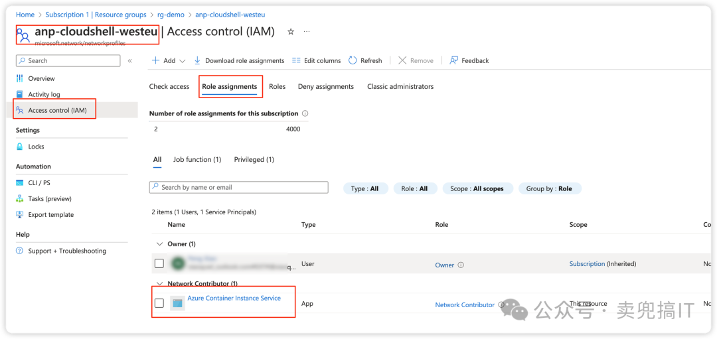Select the Role assignments tab
The width and height of the screenshot is (717, 339).
click(x=230, y=86)
